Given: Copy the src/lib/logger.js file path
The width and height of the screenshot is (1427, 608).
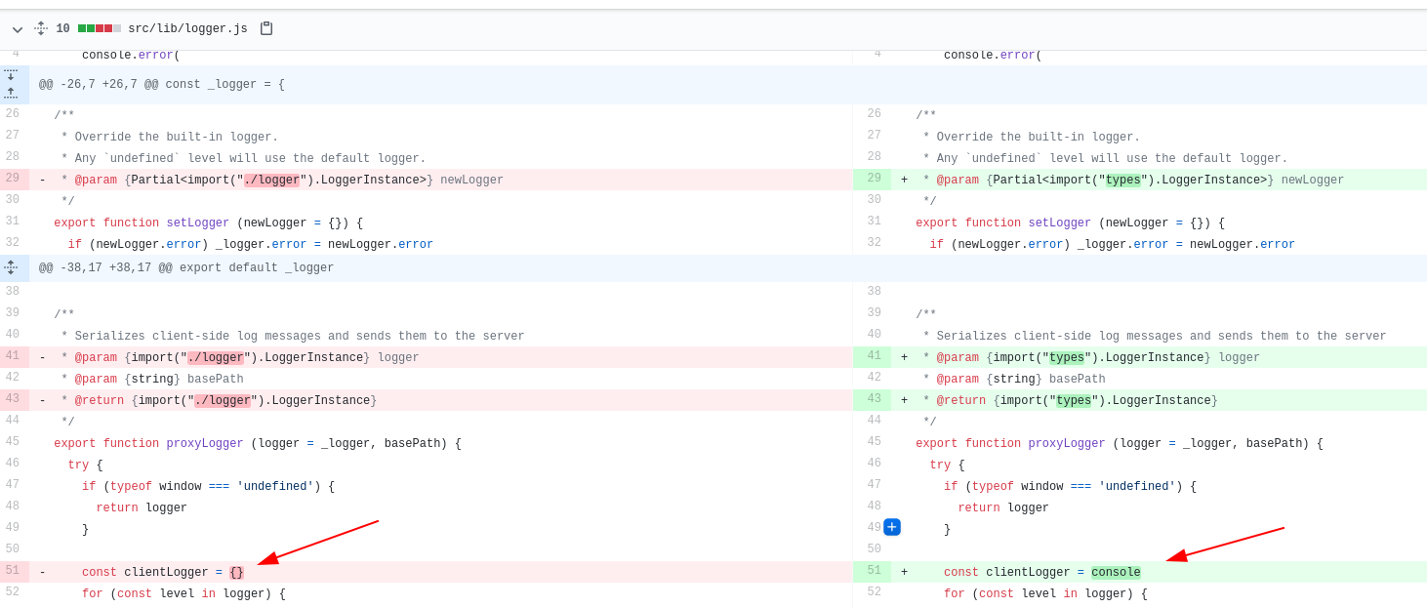Looking at the screenshot, I should click(x=266, y=29).
